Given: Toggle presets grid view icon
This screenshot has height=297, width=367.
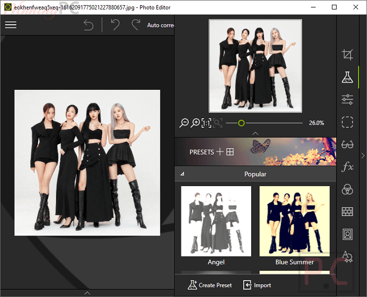Looking at the screenshot, I should tap(230, 152).
